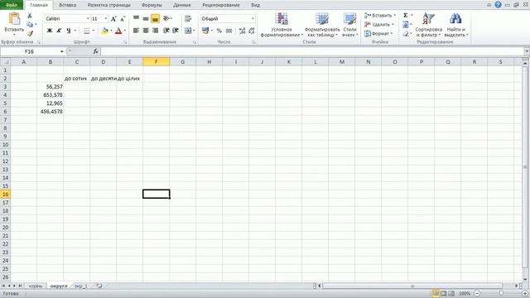Open Стили ячеек gallery
The image size is (530, 298).
(349, 25)
